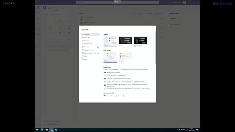The width and height of the screenshot is (235, 132).
Task: Open the Other Contacts group
Action: (x=174, y=24)
